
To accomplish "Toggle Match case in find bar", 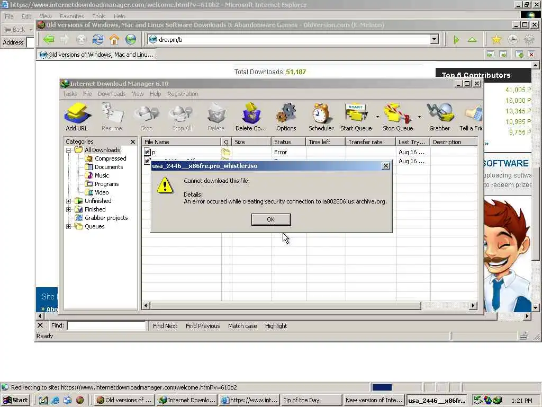I will [242, 326].
